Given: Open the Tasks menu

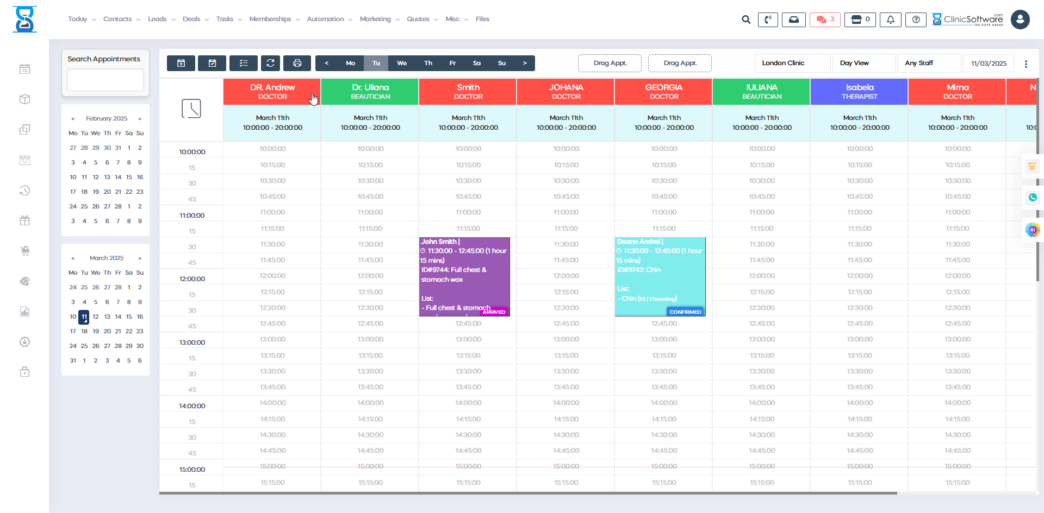Looking at the screenshot, I should coord(225,19).
